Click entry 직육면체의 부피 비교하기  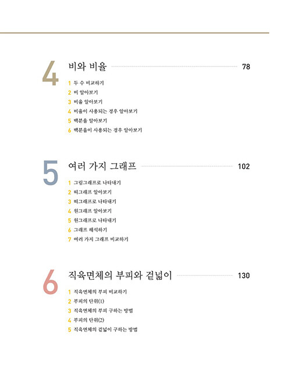coord(100,292)
